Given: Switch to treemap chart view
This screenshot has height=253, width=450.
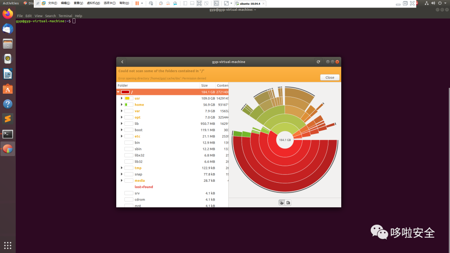Looking at the screenshot, I should coord(288,203).
